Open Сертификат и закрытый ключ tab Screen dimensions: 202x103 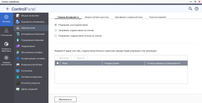click(x=129, y=17)
